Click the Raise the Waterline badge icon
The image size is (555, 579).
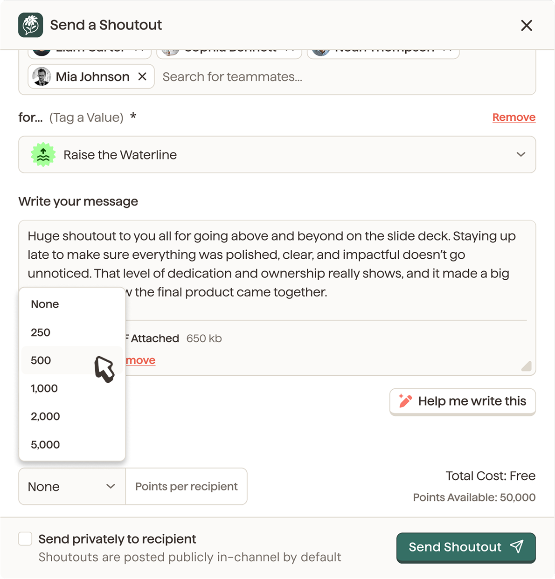click(43, 155)
